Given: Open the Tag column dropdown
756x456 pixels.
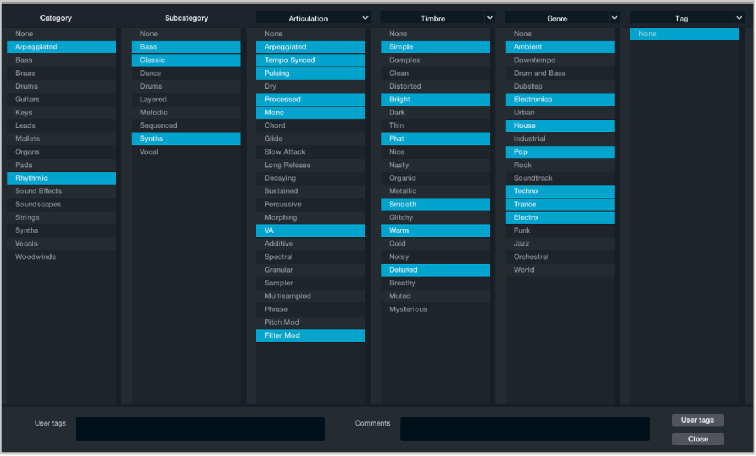Looking at the screenshot, I should click(x=738, y=18).
